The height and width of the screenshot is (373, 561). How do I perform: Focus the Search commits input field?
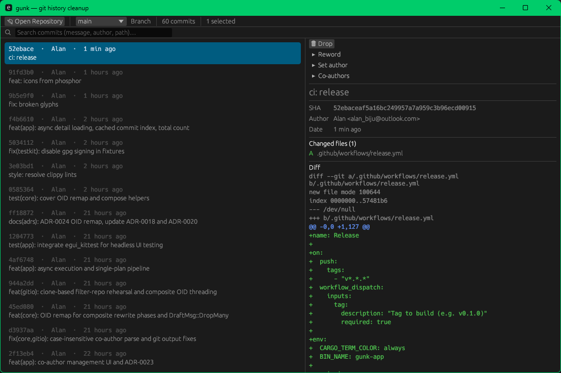(x=94, y=33)
